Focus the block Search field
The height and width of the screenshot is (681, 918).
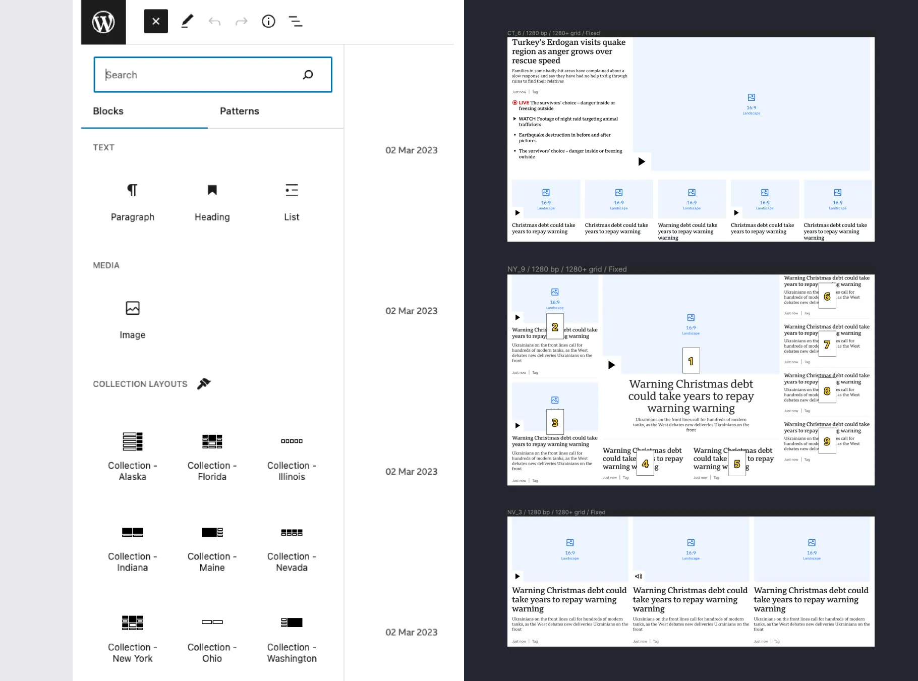click(213, 75)
